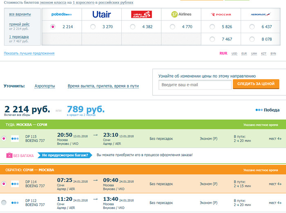The image size is (286, 213).
Task: Click flight number DP 115 BOEING 737
Action: 35,139
